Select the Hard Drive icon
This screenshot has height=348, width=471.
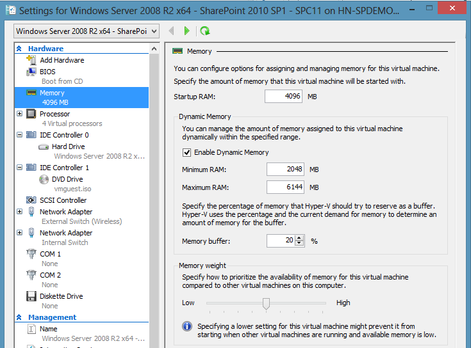tap(44, 147)
